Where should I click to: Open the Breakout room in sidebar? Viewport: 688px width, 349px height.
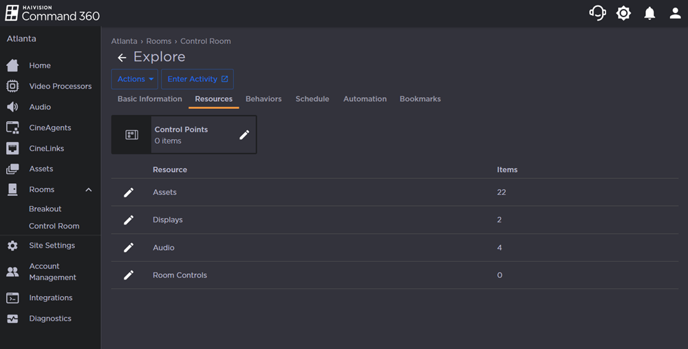pyautogui.click(x=45, y=209)
